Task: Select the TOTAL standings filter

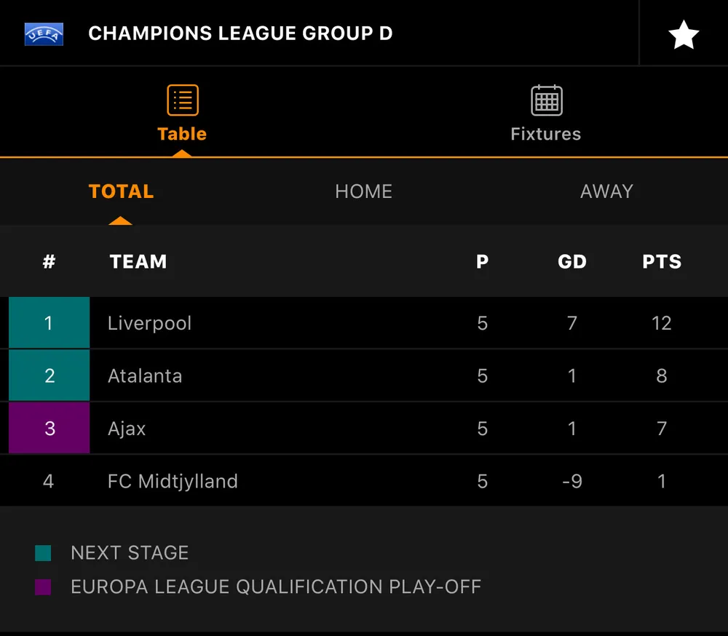Action: coord(121,191)
